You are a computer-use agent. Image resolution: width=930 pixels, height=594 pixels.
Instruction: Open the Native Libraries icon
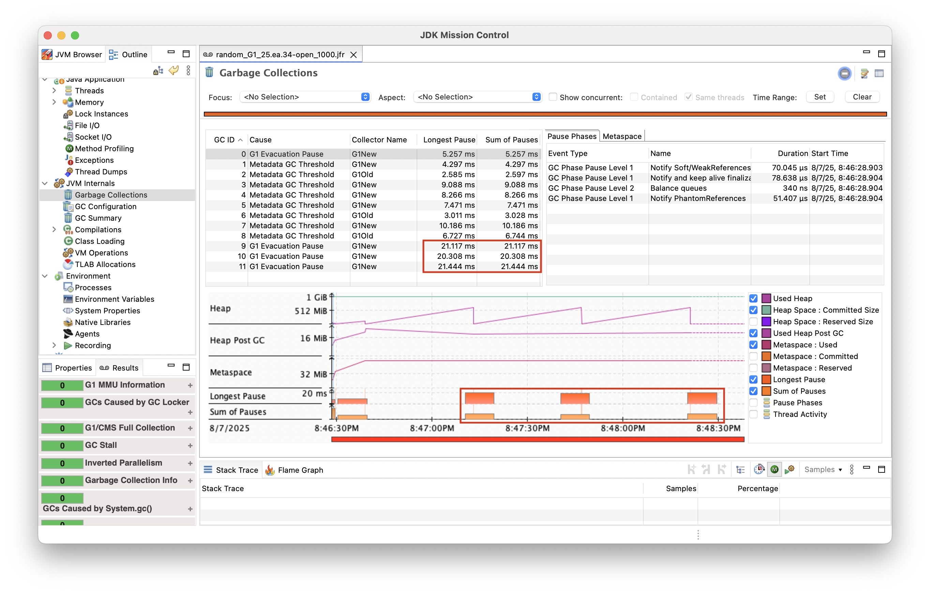point(68,322)
